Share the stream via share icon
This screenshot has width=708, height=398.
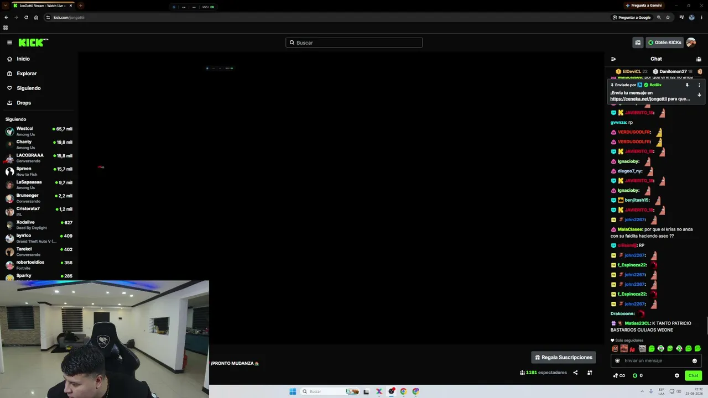coord(575,373)
